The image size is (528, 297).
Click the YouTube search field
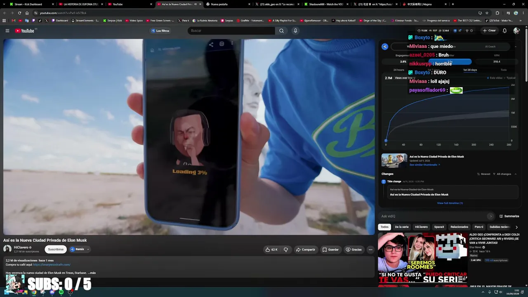(231, 31)
